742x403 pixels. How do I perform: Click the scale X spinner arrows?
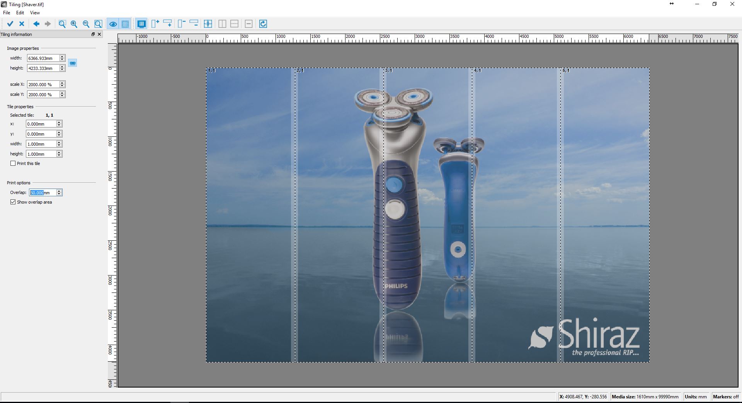click(x=62, y=84)
